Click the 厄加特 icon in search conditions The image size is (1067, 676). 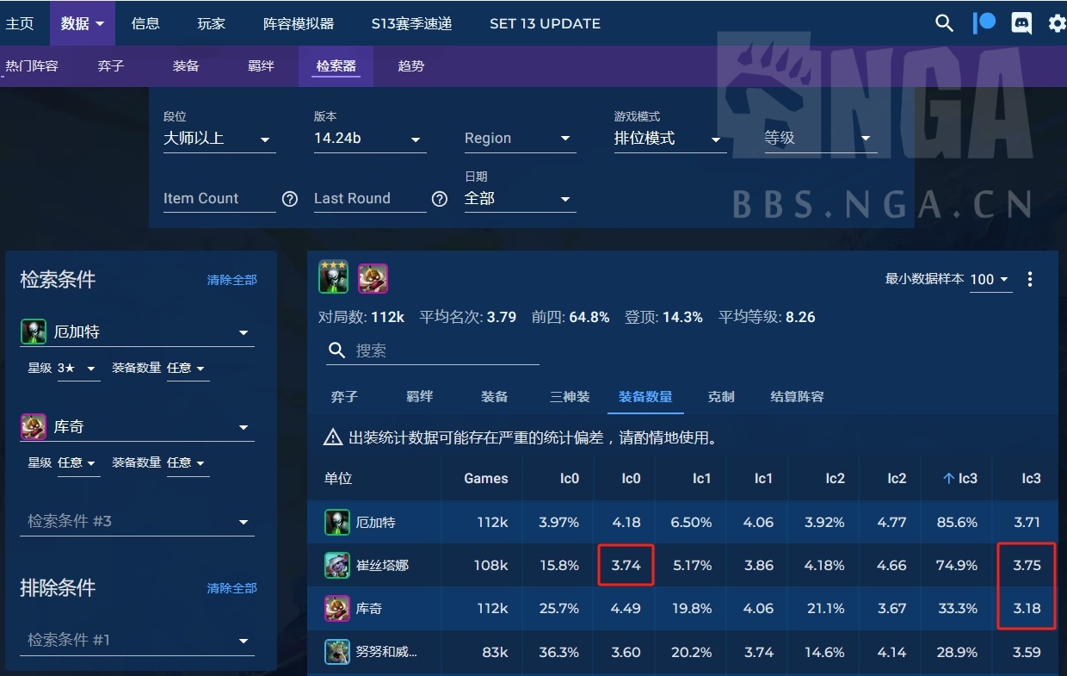pyautogui.click(x=33, y=332)
